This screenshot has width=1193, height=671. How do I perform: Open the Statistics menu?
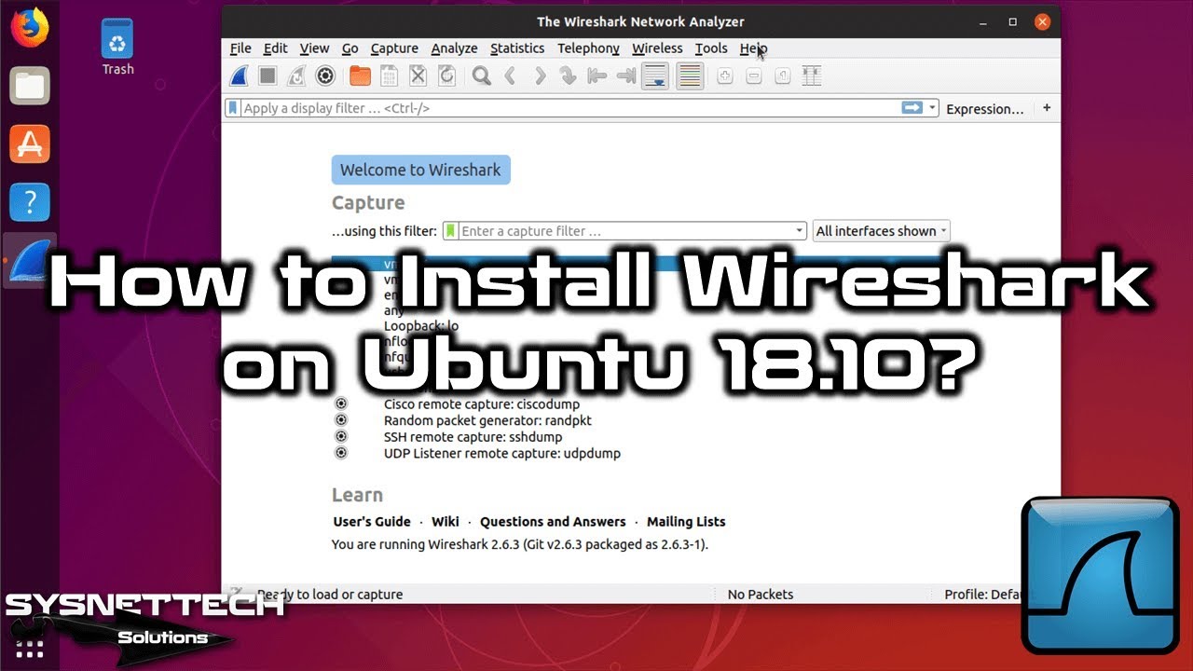517,48
